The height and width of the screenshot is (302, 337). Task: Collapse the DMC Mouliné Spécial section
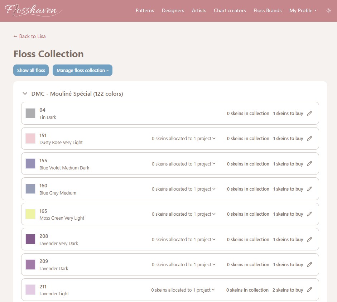click(x=25, y=93)
